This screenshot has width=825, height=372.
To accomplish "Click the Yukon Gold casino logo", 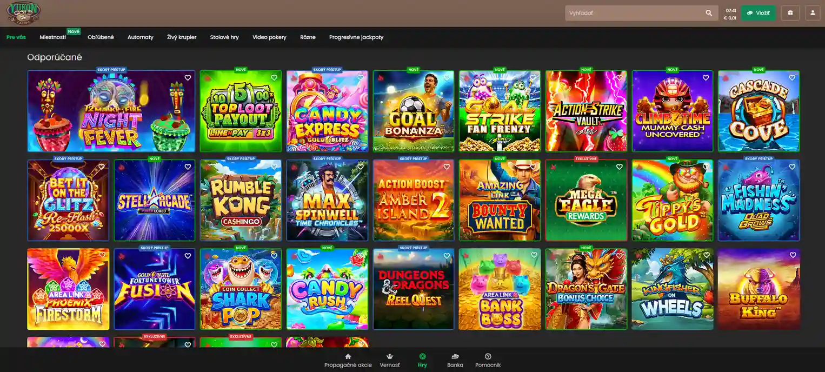I will (23, 13).
